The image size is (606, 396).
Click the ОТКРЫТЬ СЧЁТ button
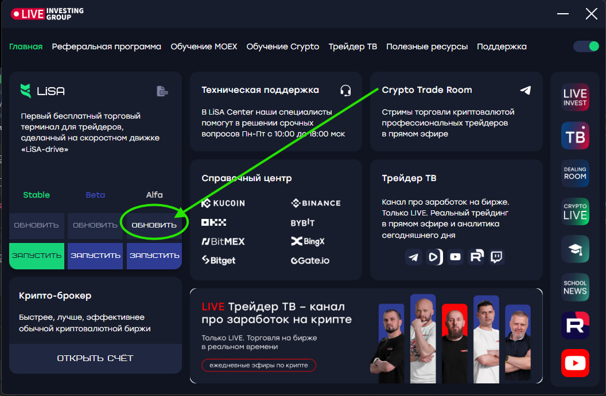click(x=95, y=358)
